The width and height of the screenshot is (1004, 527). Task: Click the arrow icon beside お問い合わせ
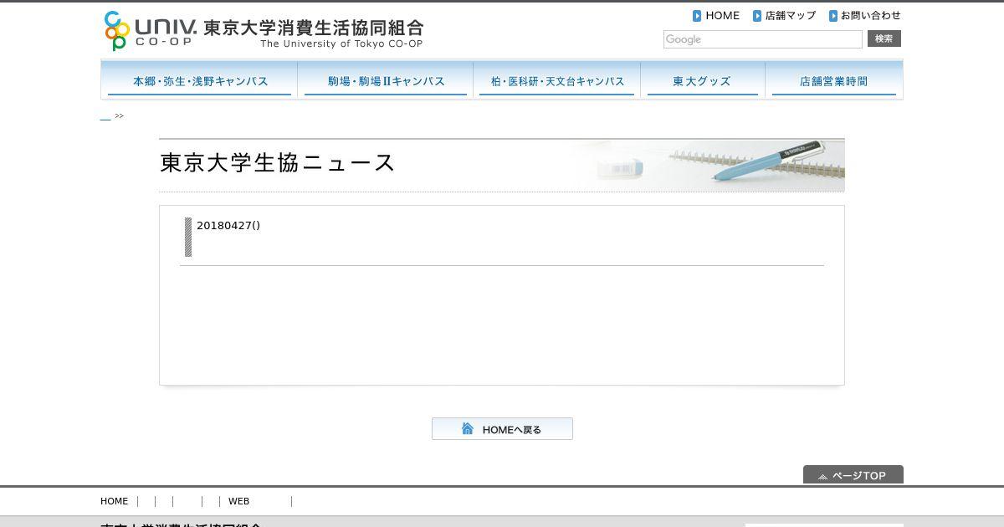(x=833, y=16)
